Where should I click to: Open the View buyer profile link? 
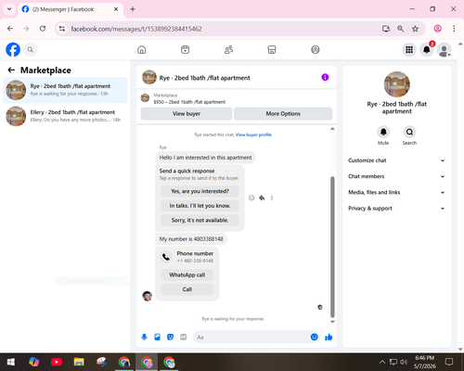coord(253,134)
